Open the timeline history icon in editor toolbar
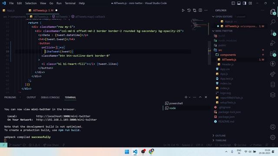This screenshot has height=156, width=278. tap(189, 10)
